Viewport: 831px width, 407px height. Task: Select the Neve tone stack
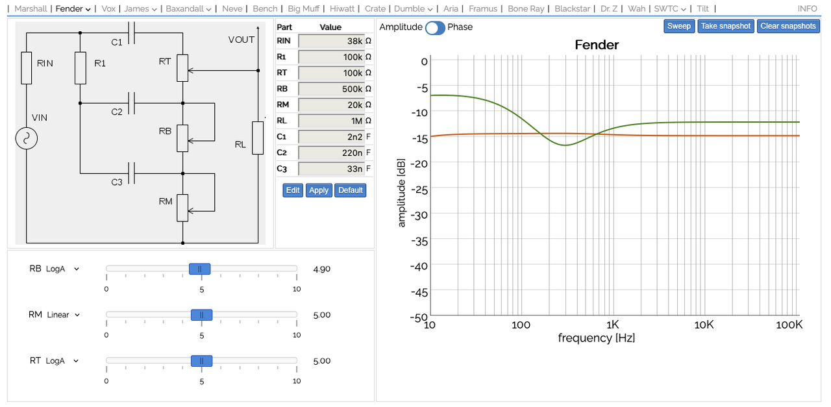click(232, 9)
